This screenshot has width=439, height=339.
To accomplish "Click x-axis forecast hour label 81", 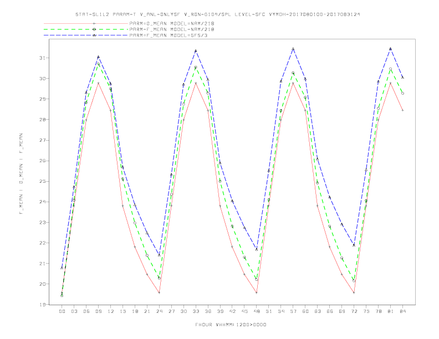I will pyautogui.click(x=390, y=311).
